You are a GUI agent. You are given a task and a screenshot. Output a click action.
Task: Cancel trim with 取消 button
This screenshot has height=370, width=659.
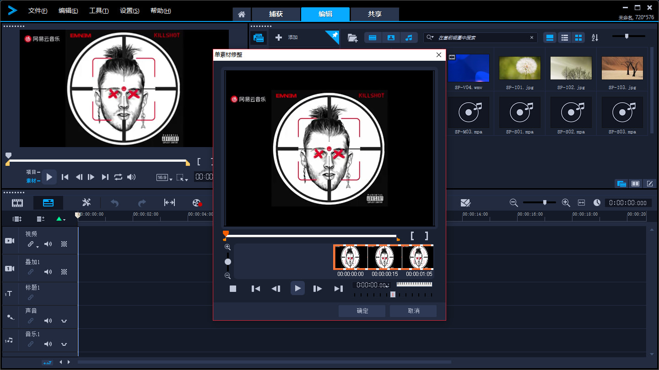tap(413, 311)
